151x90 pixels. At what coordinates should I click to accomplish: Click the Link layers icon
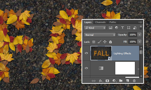pyautogui.click(x=94, y=81)
